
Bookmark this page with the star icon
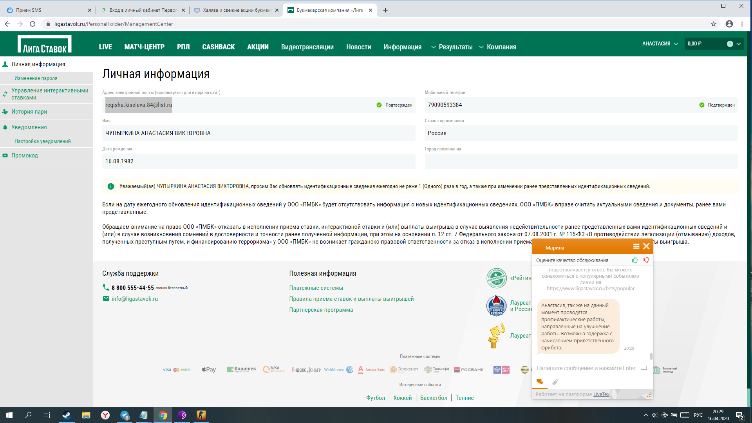point(714,24)
